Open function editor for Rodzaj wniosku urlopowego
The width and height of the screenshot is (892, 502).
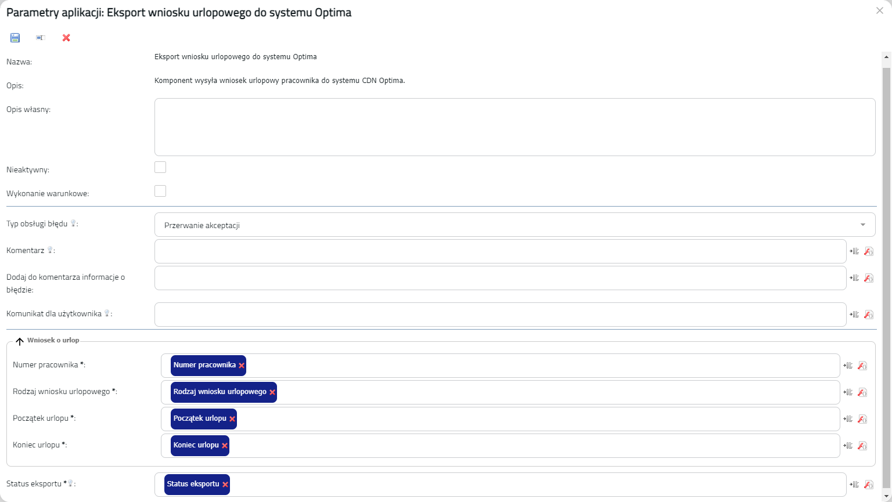[862, 392]
